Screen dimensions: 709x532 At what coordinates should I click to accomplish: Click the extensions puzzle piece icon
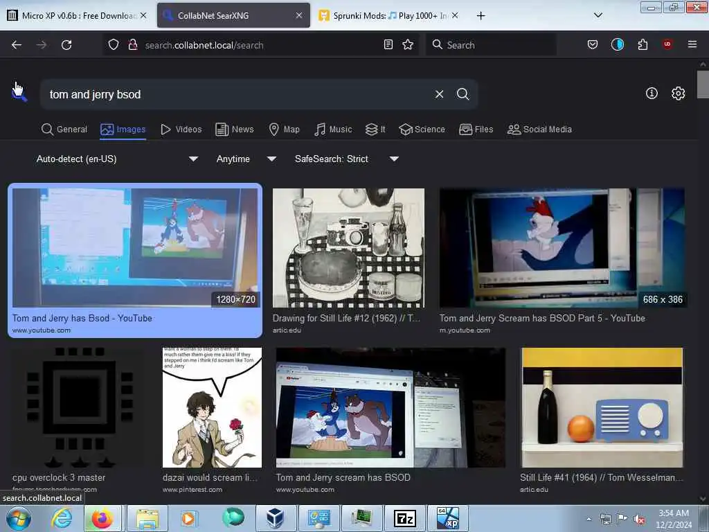[x=643, y=45]
